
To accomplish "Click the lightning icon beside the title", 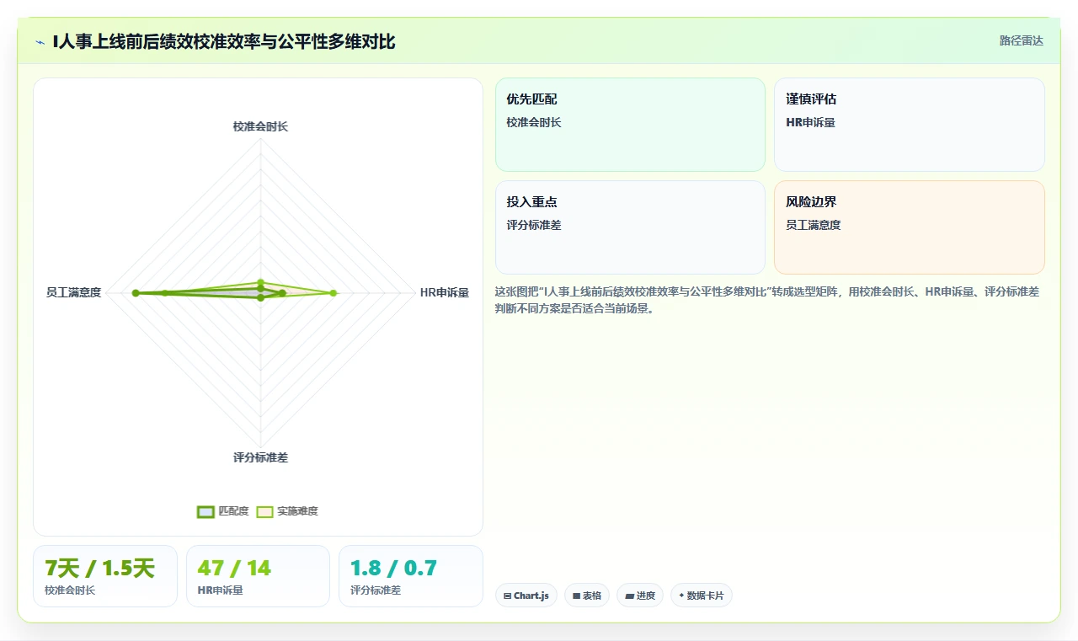I will (x=40, y=41).
